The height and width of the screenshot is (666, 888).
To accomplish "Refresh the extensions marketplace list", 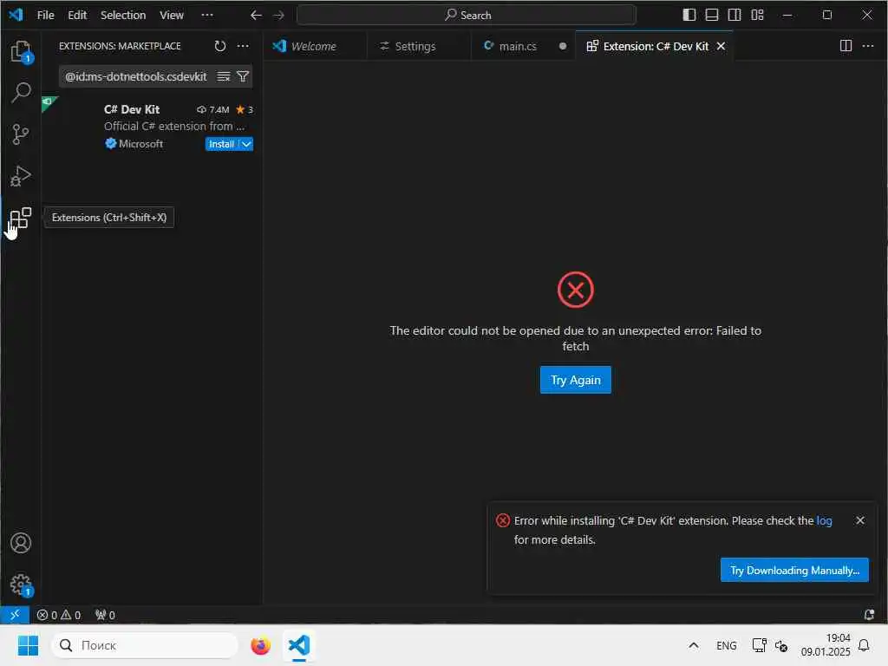I will click(220, 46).
